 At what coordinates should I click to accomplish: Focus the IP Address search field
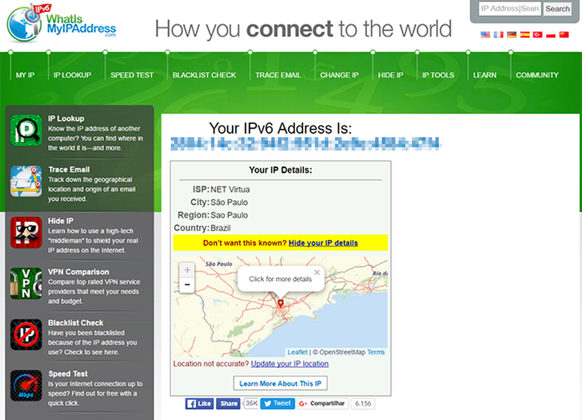coord(510,8)
